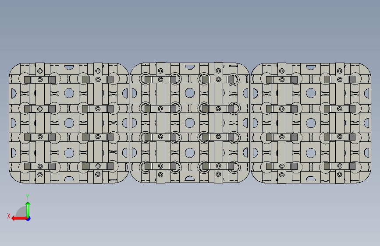The image size is (380, 246).
Task: Select the leftmost panel module in the viewport
Action: click(69, 123)
